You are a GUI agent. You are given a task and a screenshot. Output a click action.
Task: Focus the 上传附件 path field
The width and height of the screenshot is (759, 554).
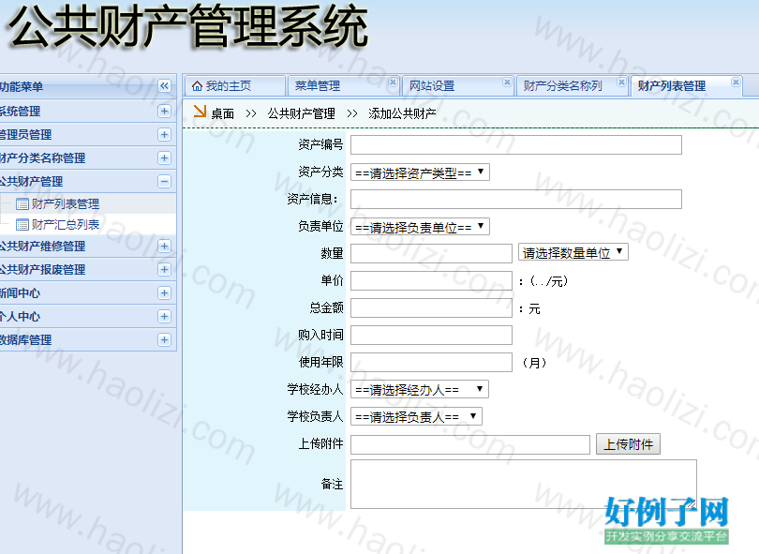click(470, 444)
